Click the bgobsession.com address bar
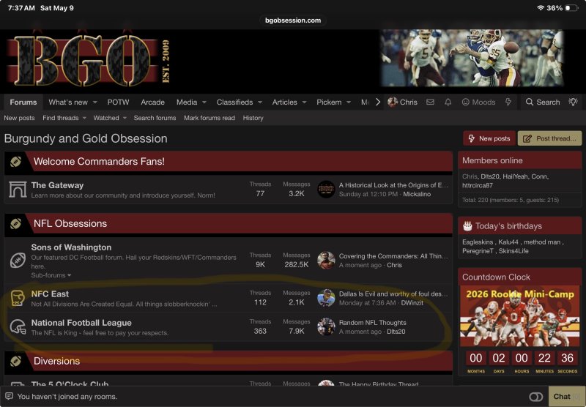 292,20
